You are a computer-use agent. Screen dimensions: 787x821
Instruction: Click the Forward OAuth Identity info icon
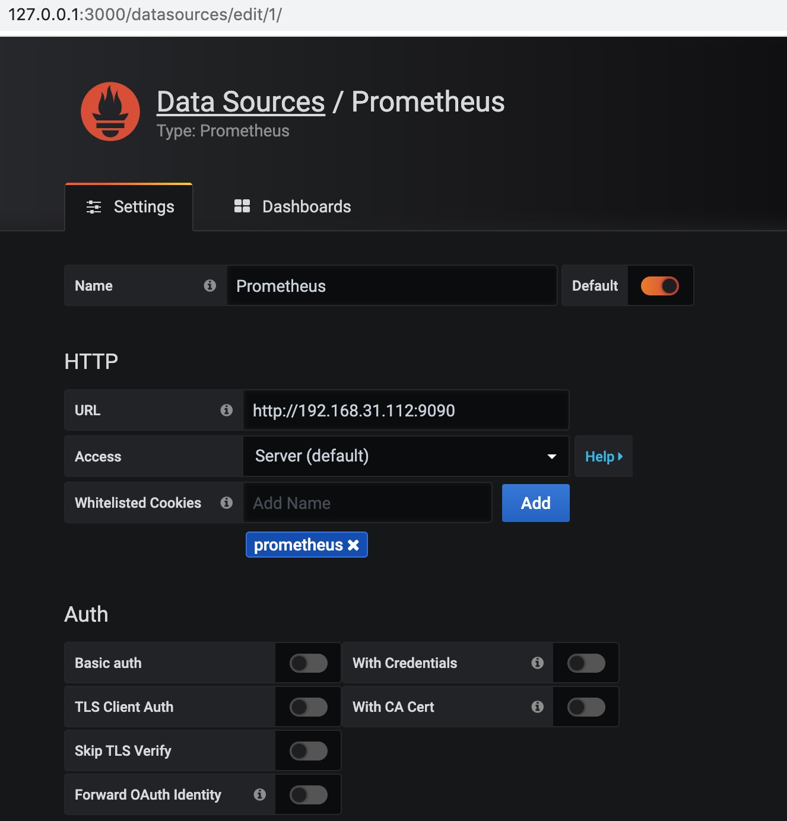pos(259,794)
